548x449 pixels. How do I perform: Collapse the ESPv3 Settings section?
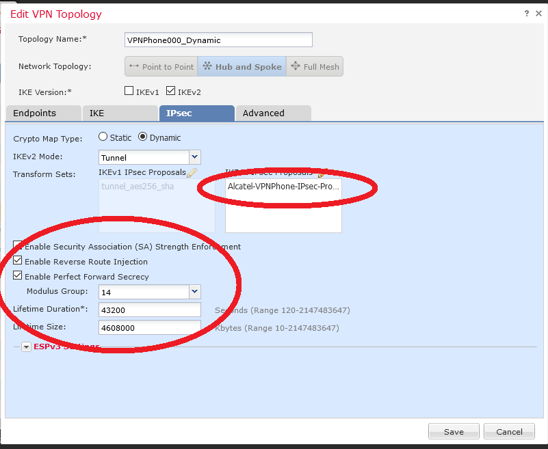[25, 346]
